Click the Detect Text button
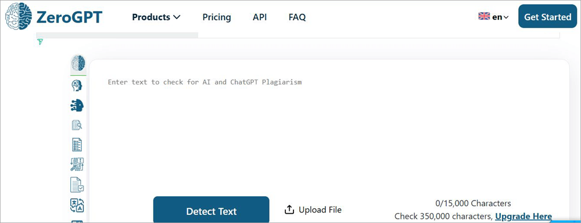Screen dimensions: 581x223 pos(211,210)
